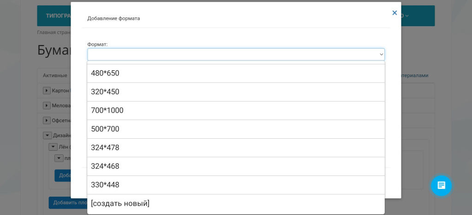472x215 pixels.
Task: Choose 320*450 from the format list
Action: [x=236, y=92]
